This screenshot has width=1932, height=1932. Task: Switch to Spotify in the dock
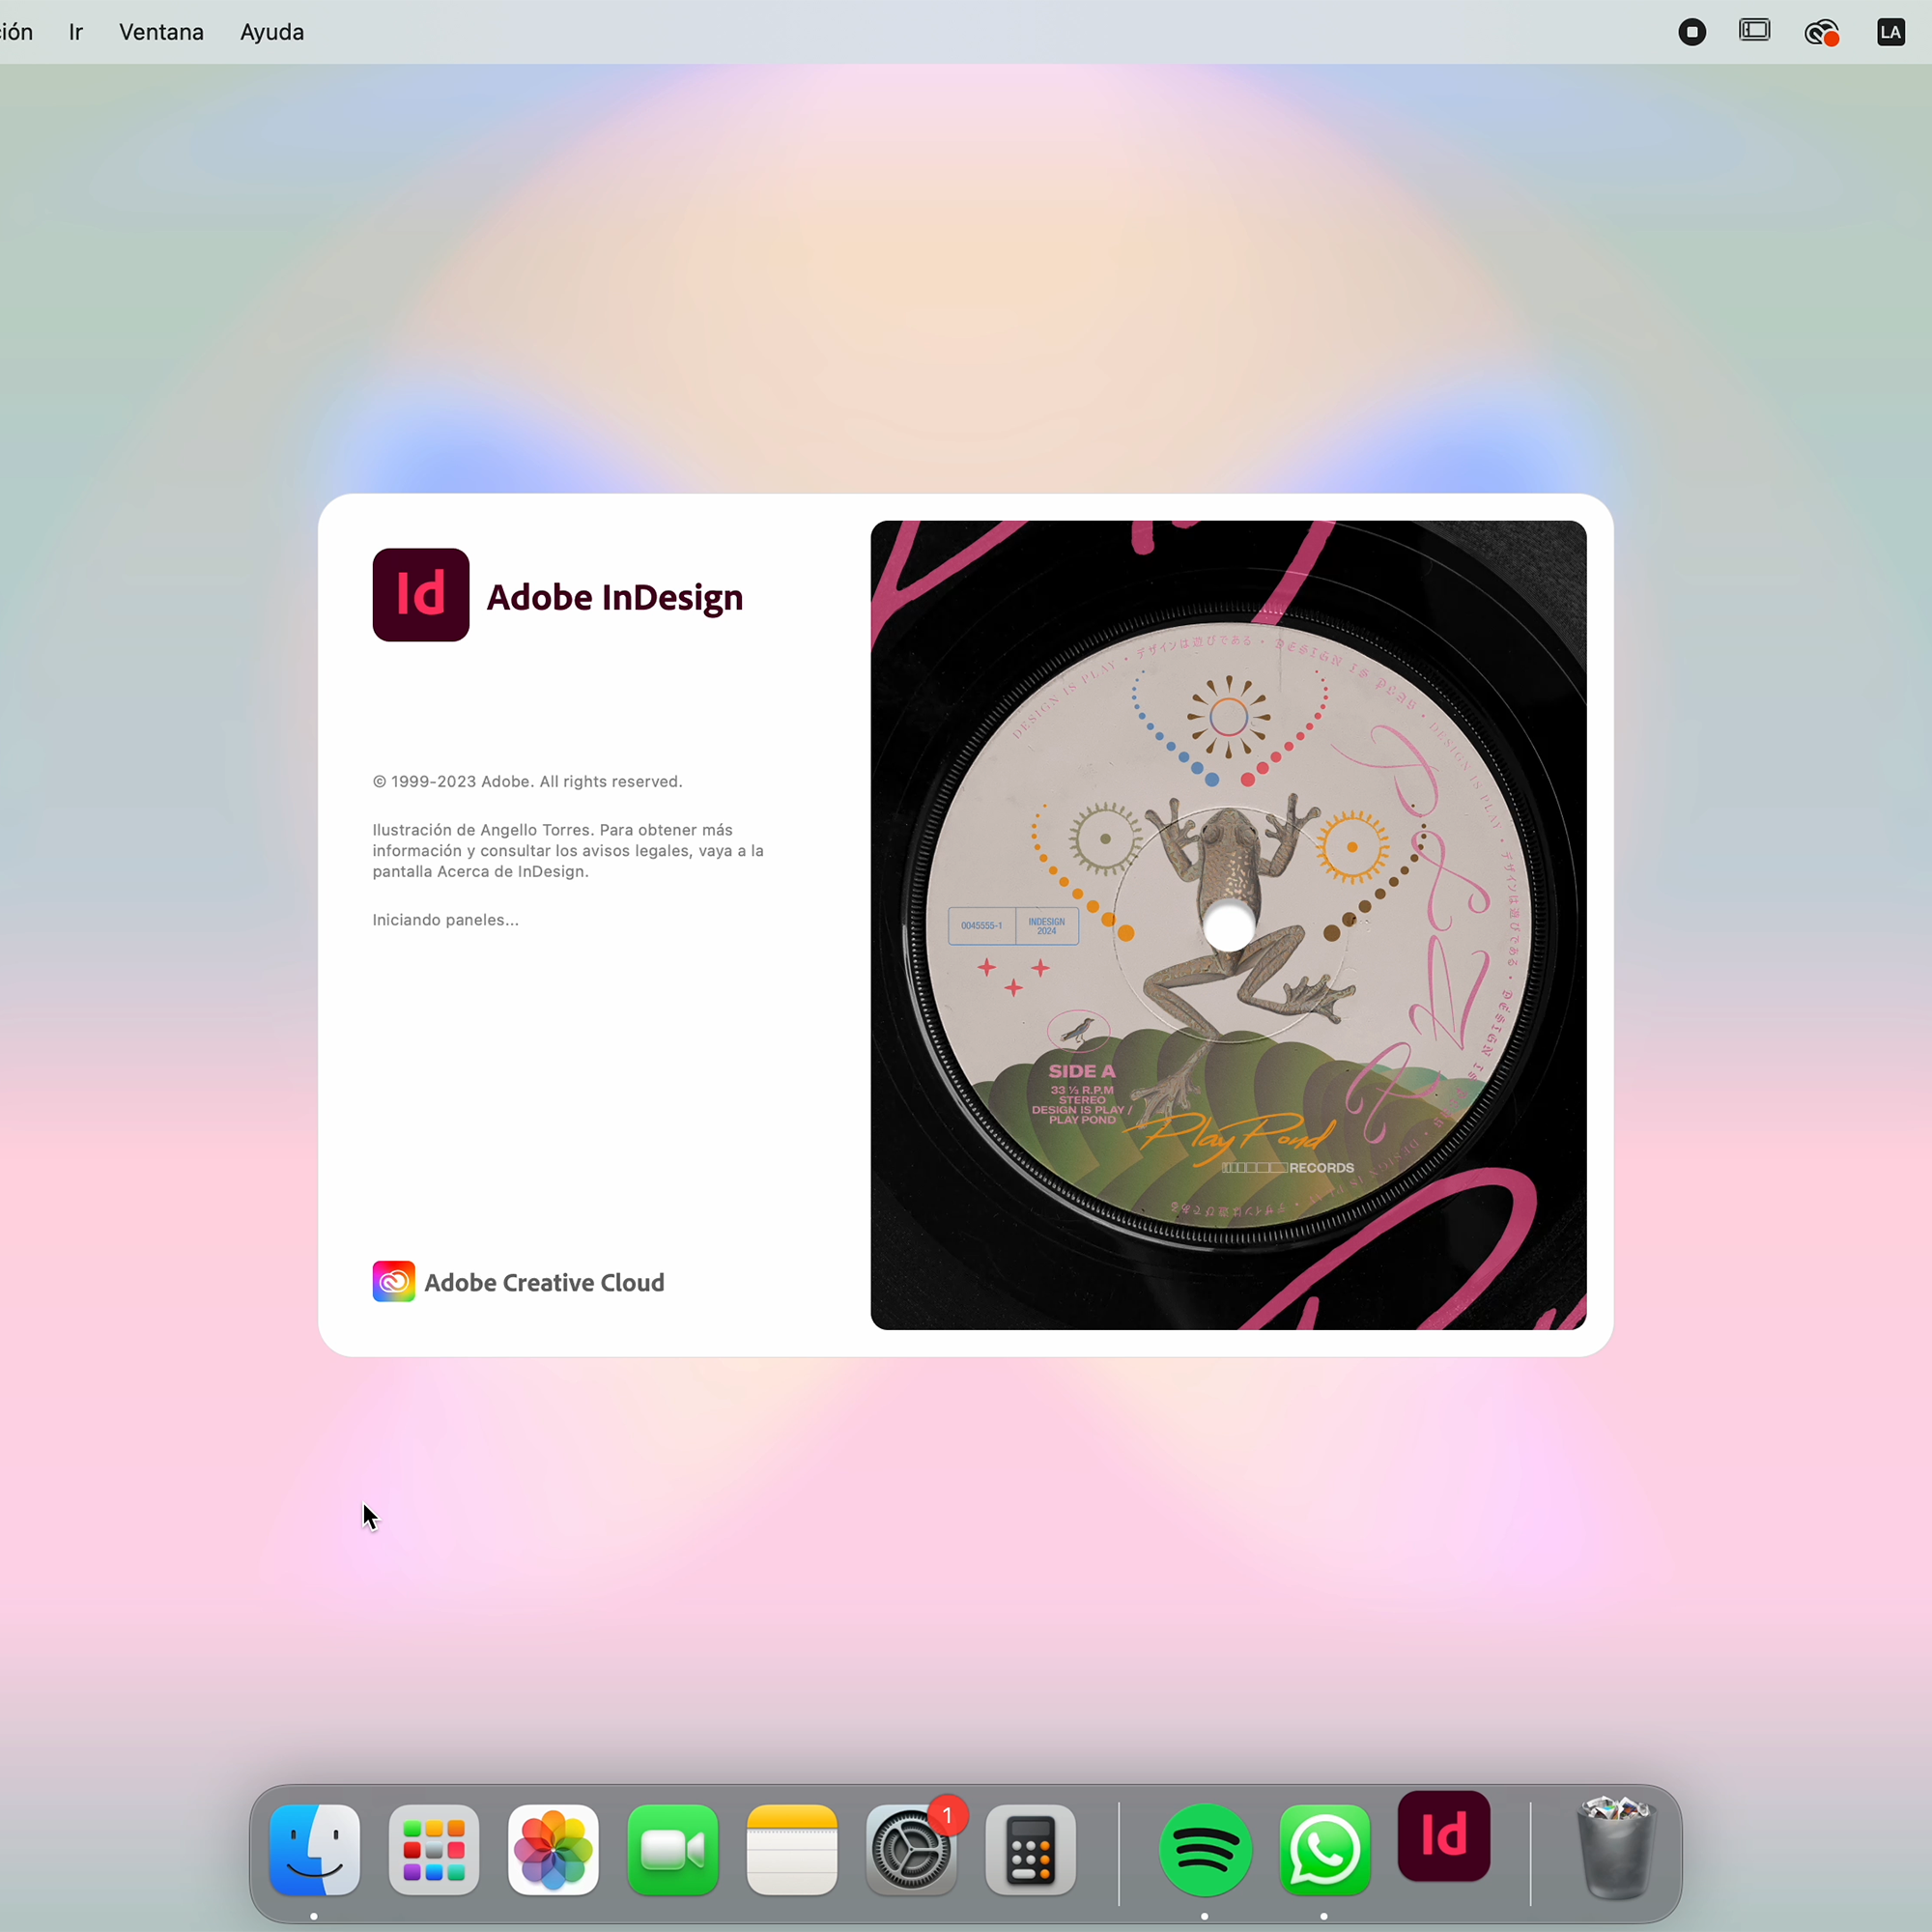[1205, 1850]
